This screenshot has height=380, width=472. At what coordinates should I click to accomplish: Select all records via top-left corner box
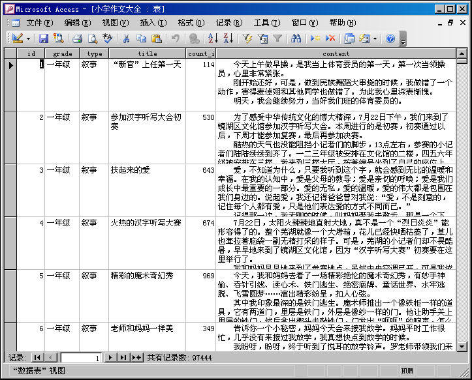(10, 53)
